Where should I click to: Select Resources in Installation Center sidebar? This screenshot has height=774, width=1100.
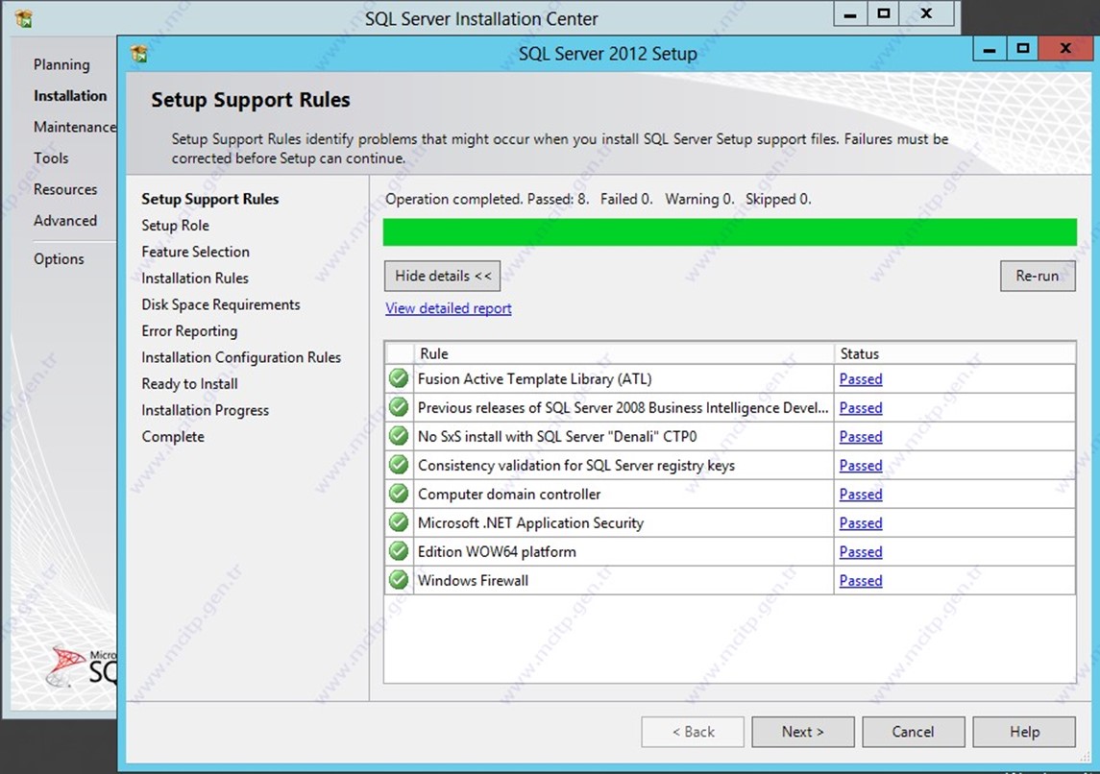(x=65, y=189)
